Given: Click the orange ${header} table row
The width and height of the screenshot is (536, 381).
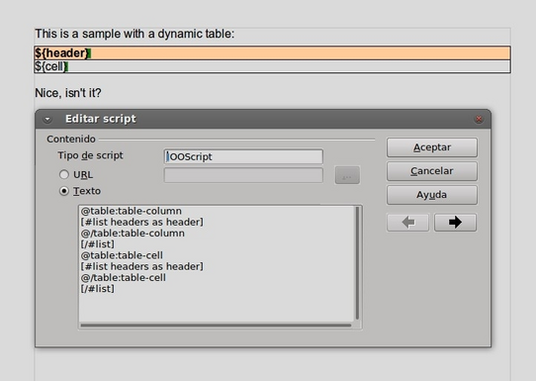Looking at the screenshot, I should tap(272, 53).
